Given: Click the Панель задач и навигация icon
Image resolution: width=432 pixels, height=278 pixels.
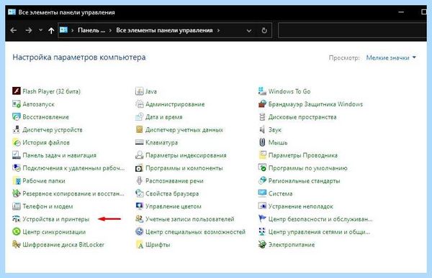Looking at the screenshot, I should 17,155.
